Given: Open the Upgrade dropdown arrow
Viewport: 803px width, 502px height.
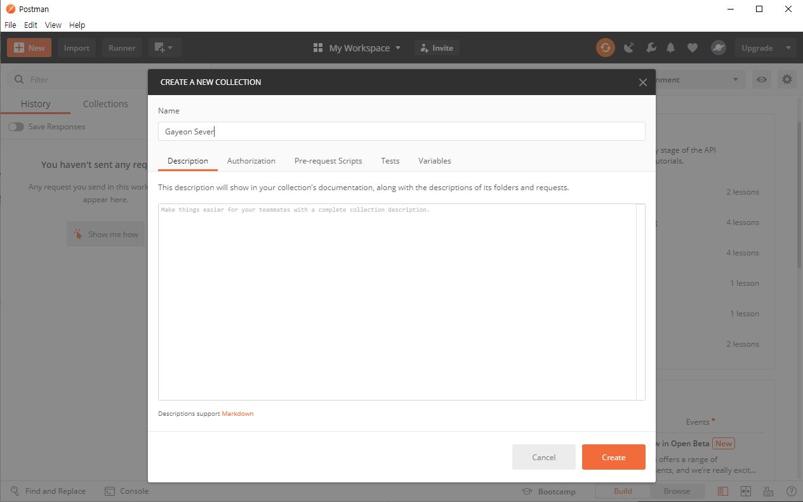Looking at the screenshot, I should pyautogui.click(x=788, y=48).
